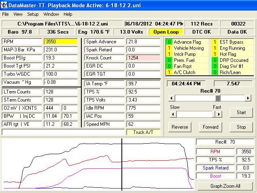This screenshot has width=257, height=193.
Task: Open the Window menu
Action: 51,14
